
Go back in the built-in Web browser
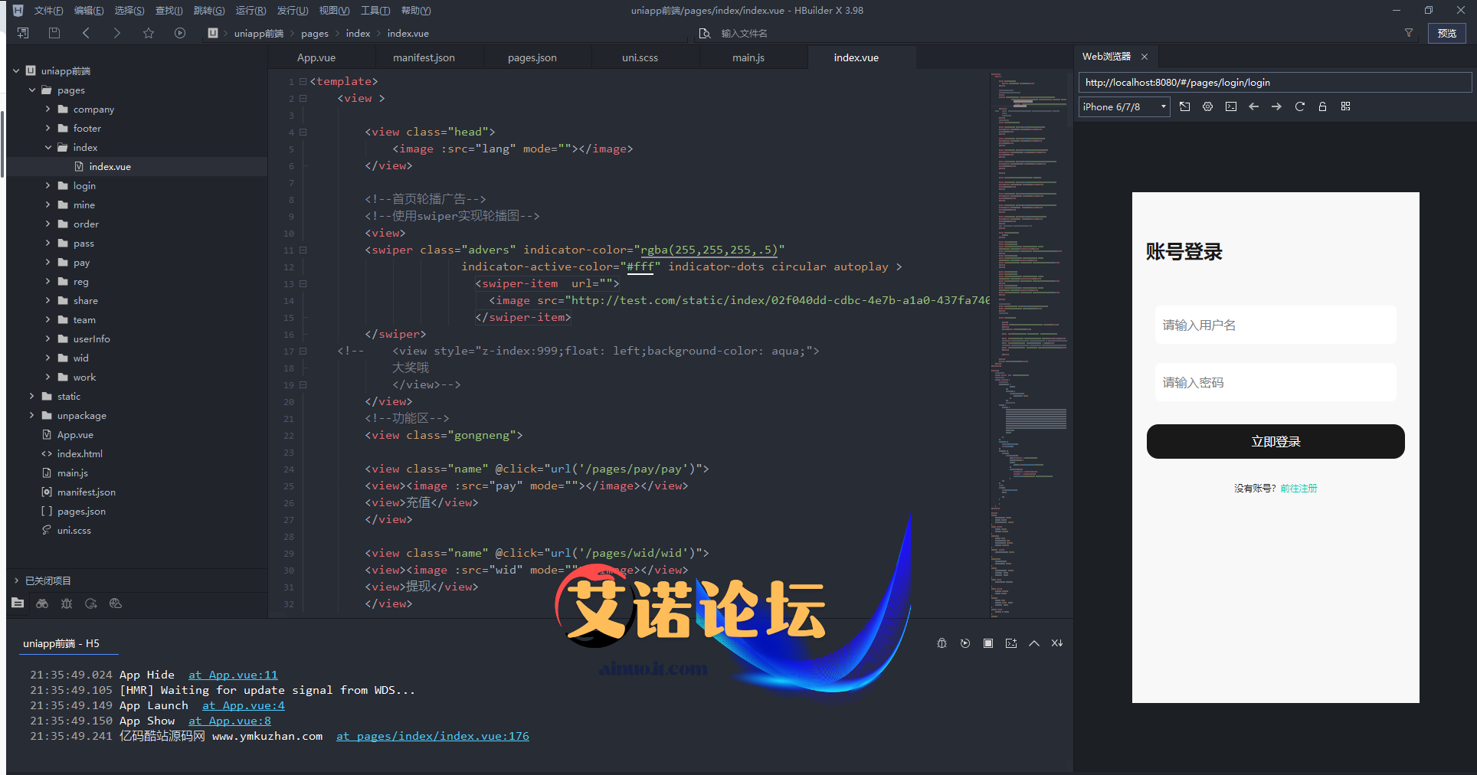pos(1254,106)
